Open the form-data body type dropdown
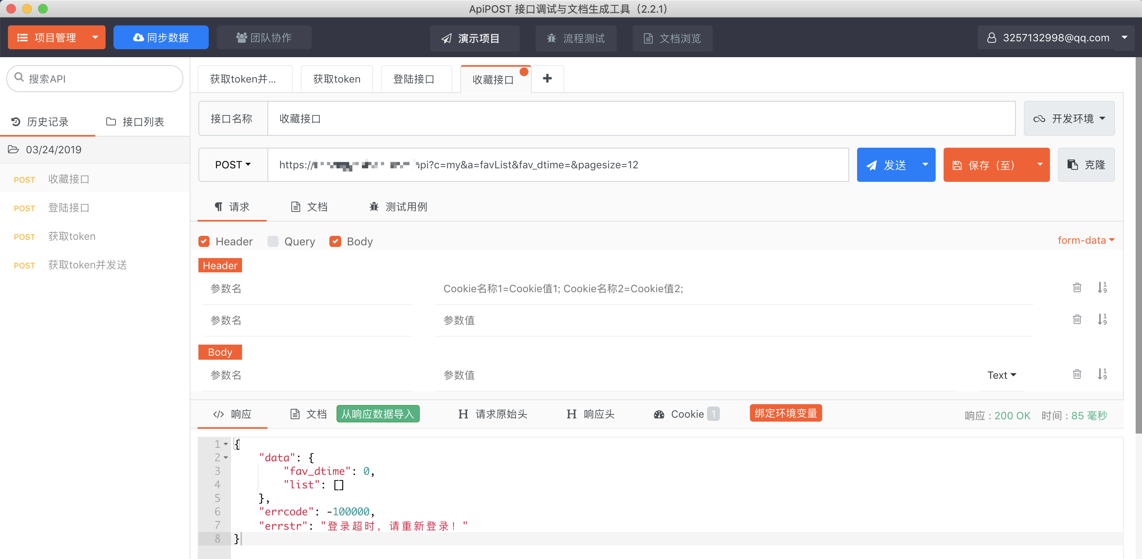 1086,240
